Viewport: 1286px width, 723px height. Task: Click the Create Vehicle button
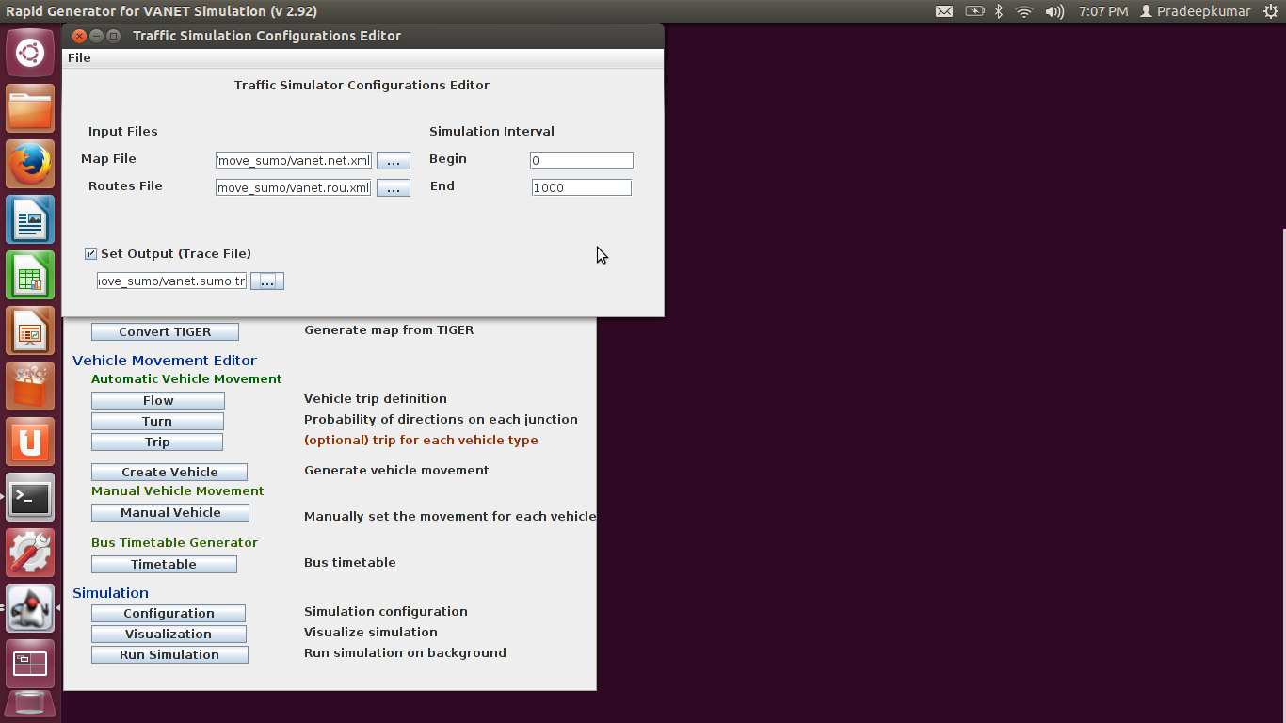click(x=169, y=473)
